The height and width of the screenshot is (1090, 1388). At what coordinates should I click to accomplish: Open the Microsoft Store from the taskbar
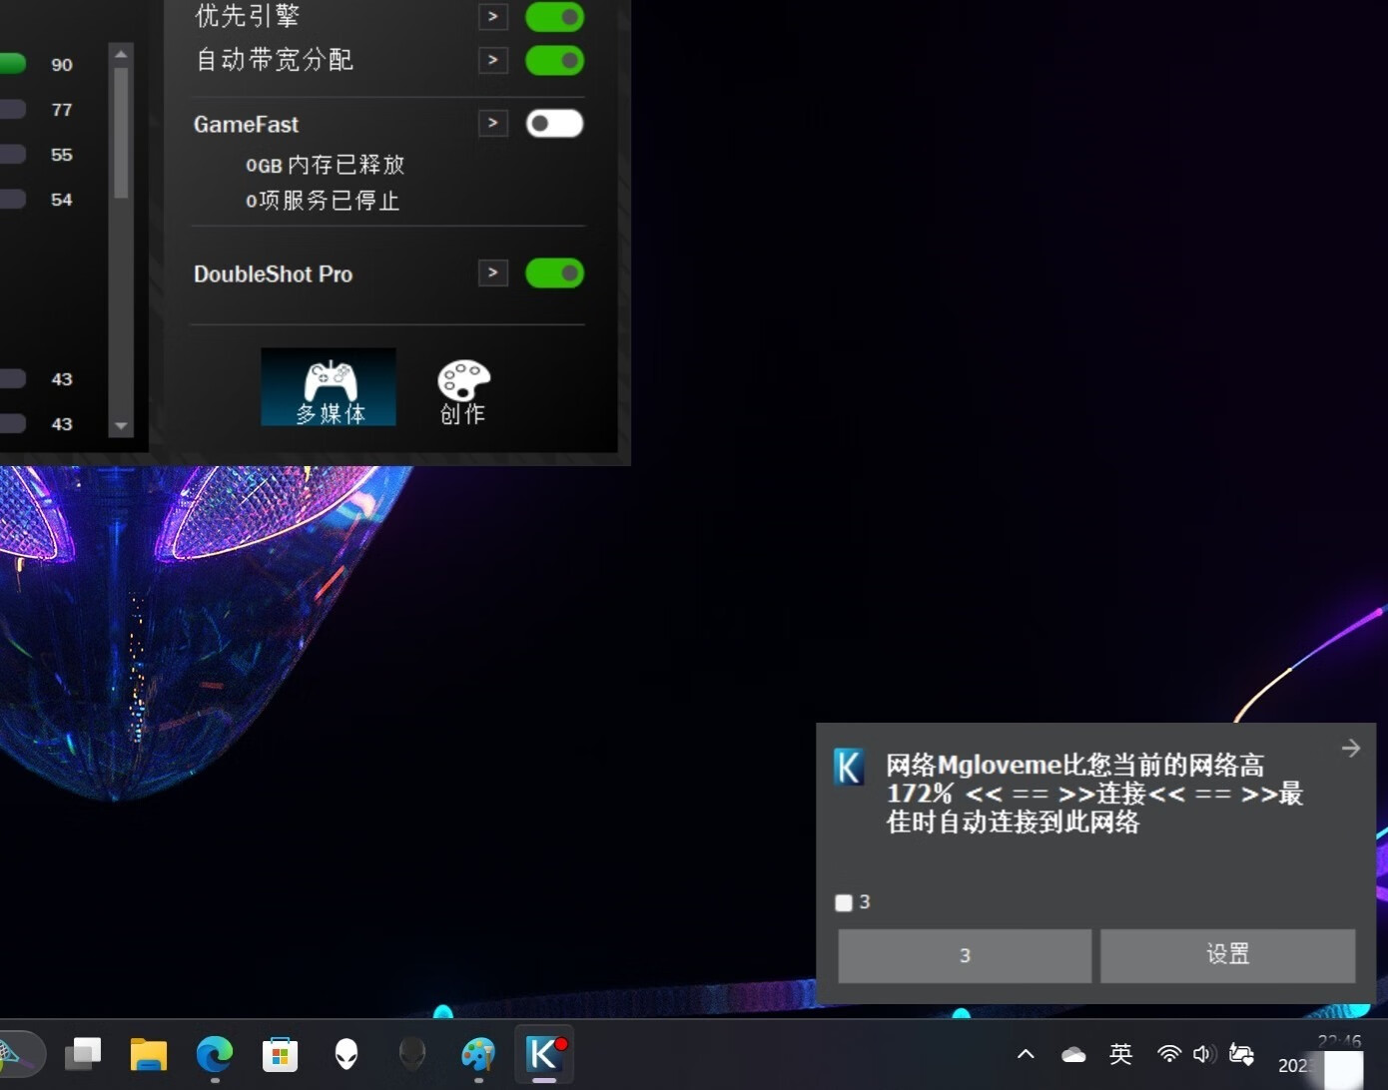point(281,1054)
